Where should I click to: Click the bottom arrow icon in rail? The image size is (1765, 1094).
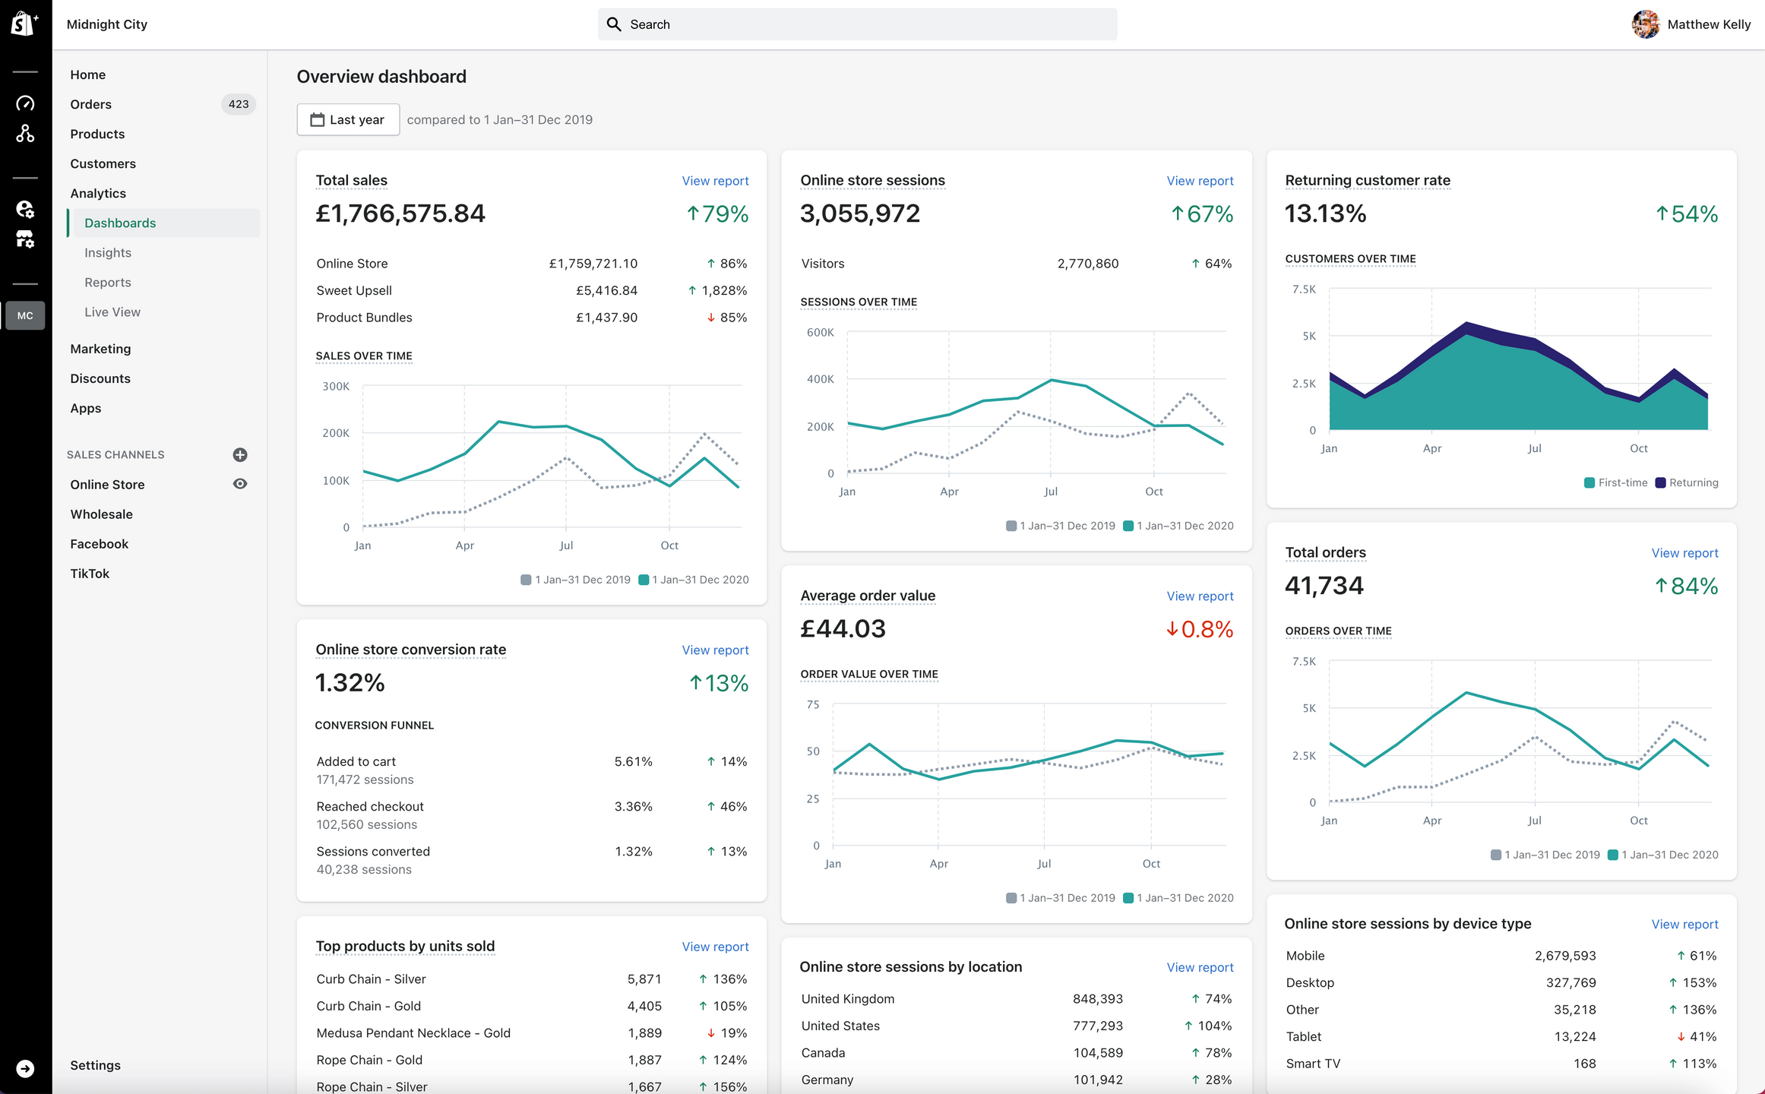(x=25, y=1068)
